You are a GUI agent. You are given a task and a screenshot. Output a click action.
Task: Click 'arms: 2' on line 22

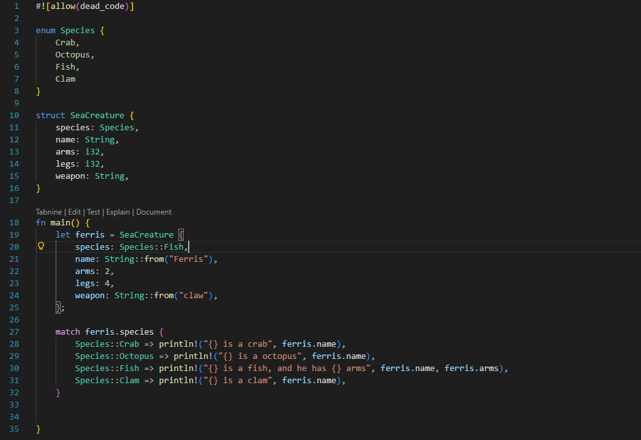(x=92, y=271)
